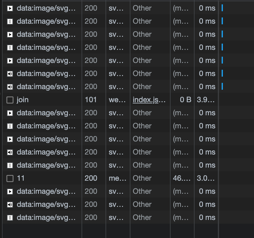Click the play icon right under the 11 row

tap(9, 191)
